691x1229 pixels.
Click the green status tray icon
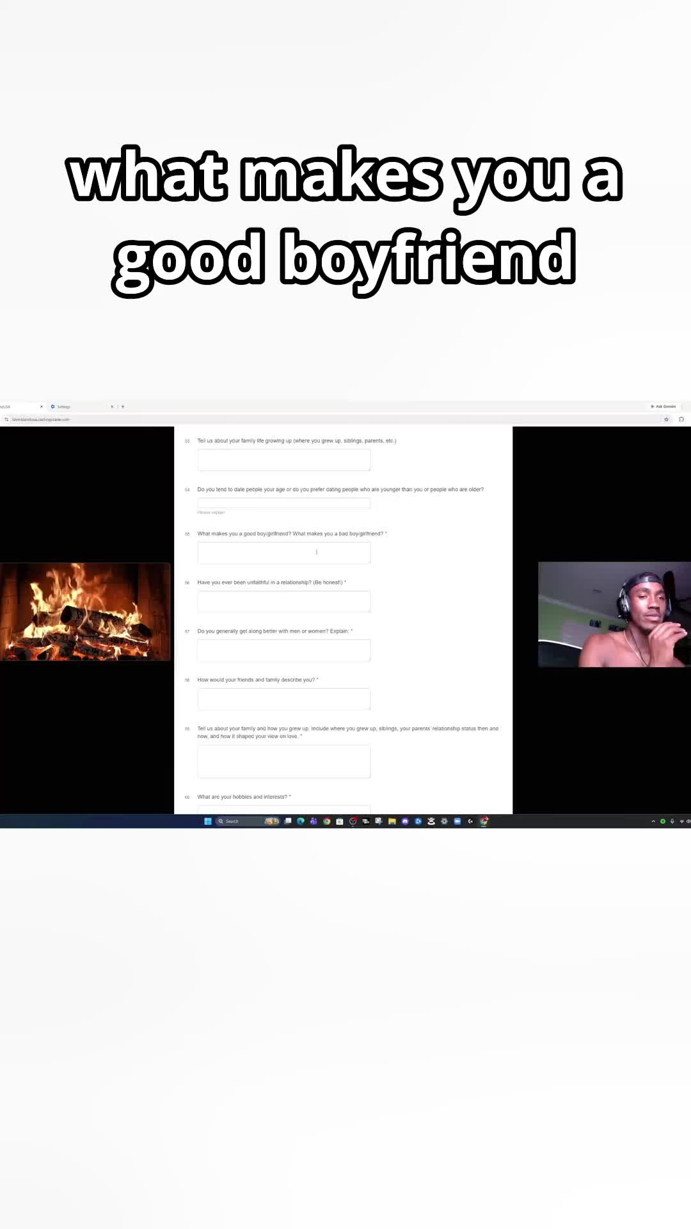[663, 821]
